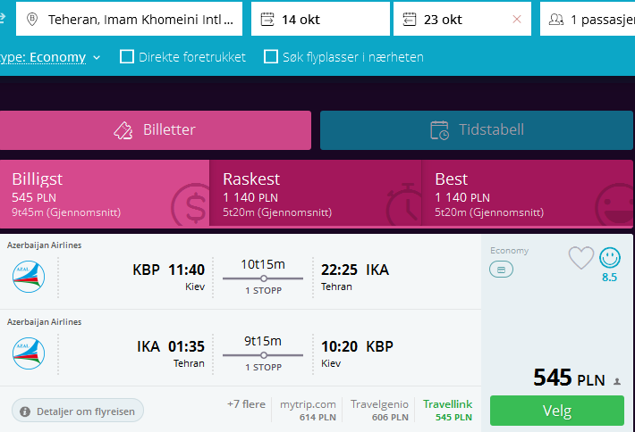Click the Azerbaijan Airlines logo on KBP flight
The image size is (635, 432).
pos(29,277)
